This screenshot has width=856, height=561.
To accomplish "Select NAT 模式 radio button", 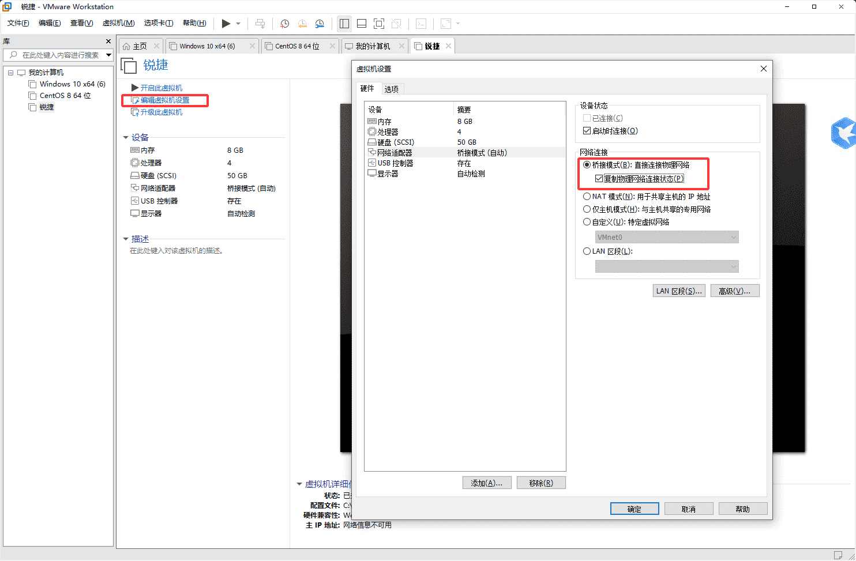I will click(587, 197).
